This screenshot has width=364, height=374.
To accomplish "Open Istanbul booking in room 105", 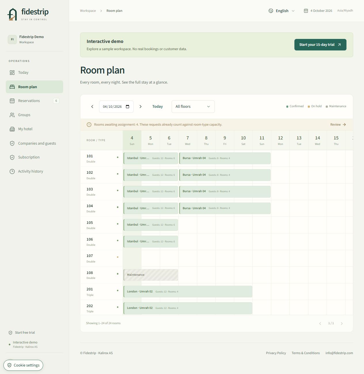I will 151,225.
